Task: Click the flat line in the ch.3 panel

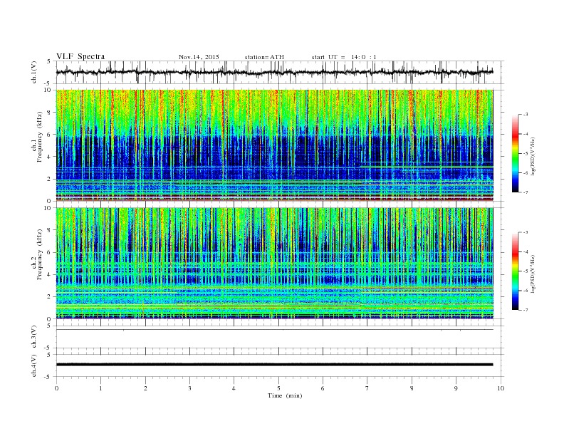Action: (274, 330)
